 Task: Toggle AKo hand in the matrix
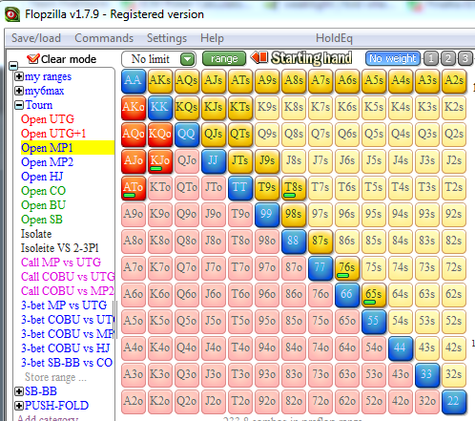point(134,108)
